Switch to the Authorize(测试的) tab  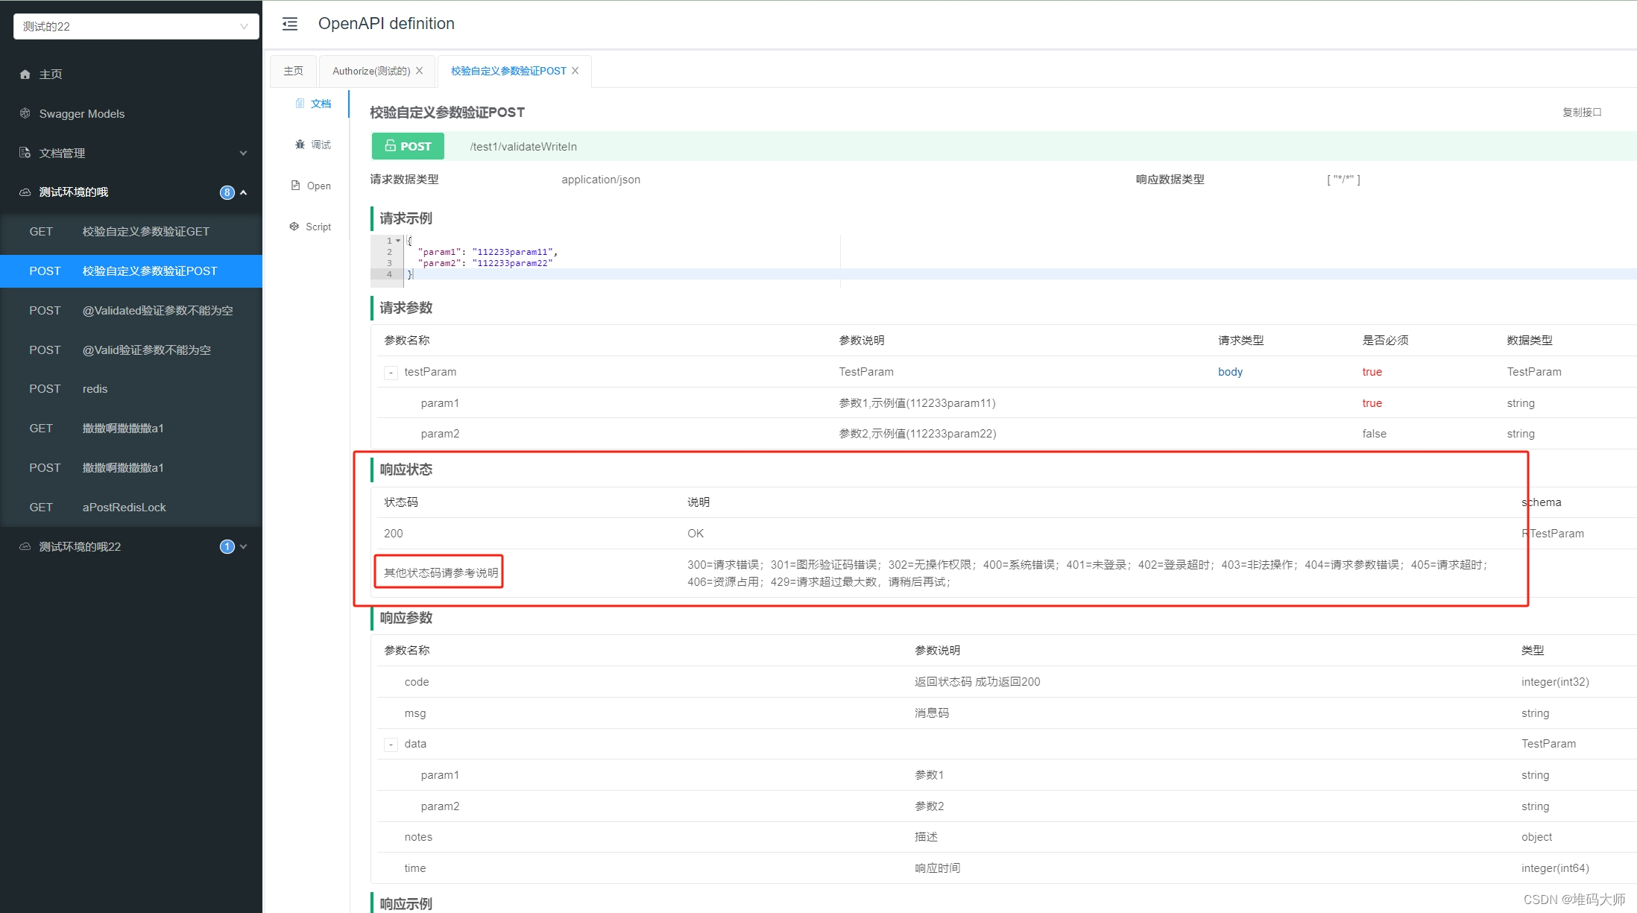[x=370, y=71]
